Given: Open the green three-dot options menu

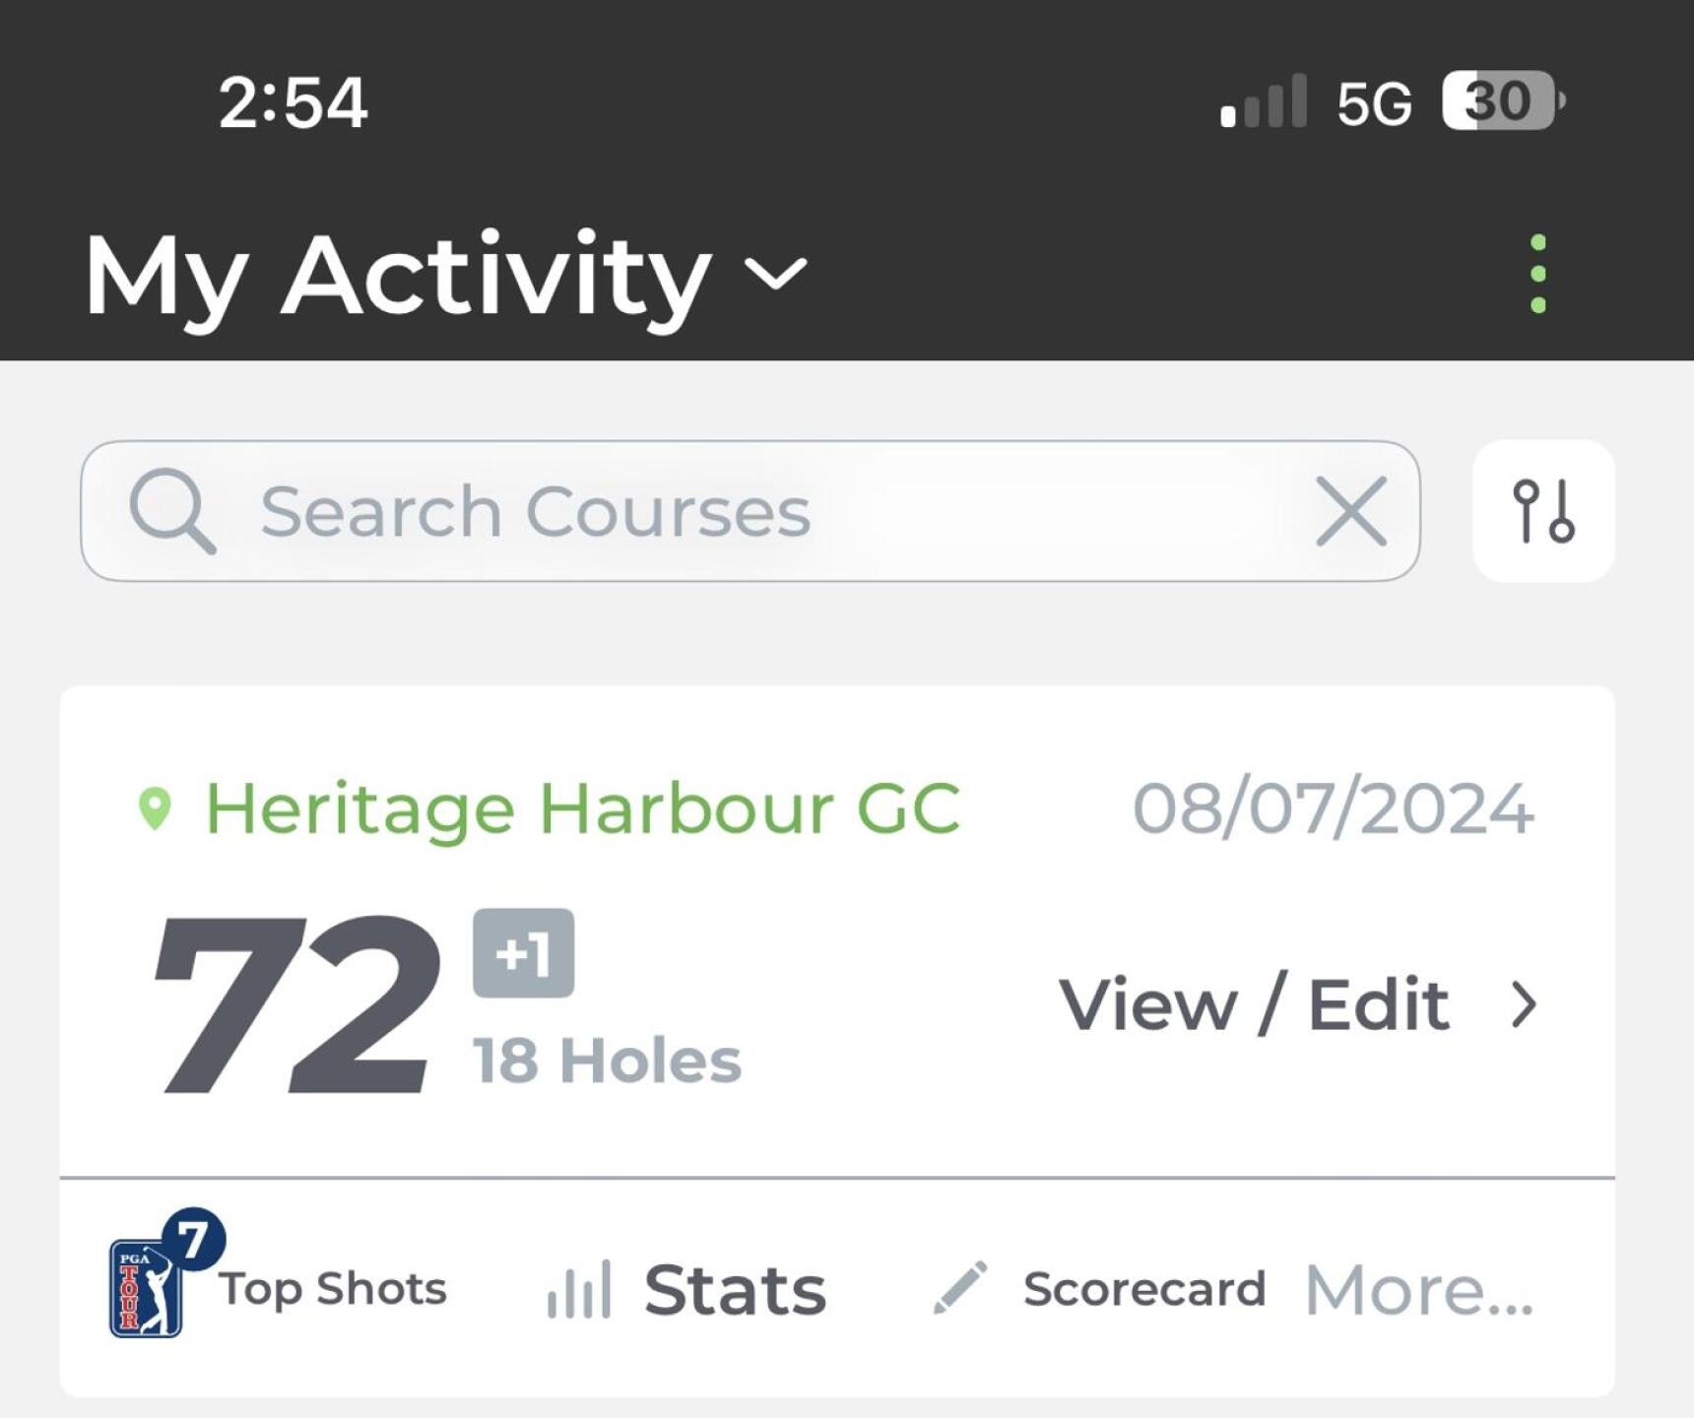Looking at the screenshot, I should pos(1537,274).
